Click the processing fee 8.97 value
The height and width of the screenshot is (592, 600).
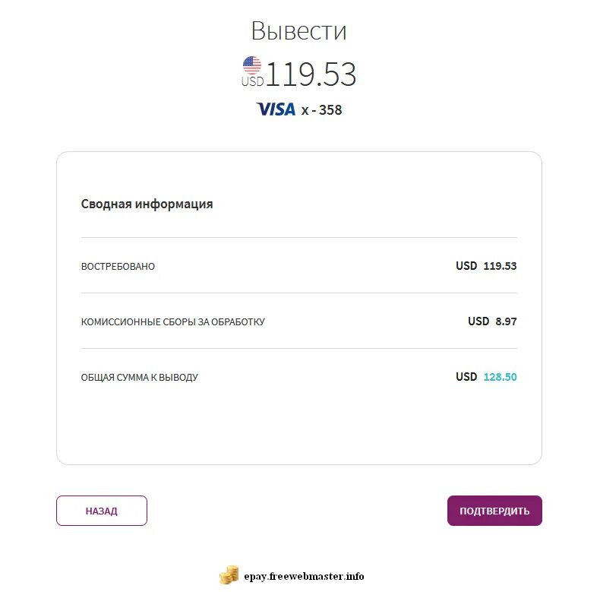pyautogui.click(x=506, y=321)
